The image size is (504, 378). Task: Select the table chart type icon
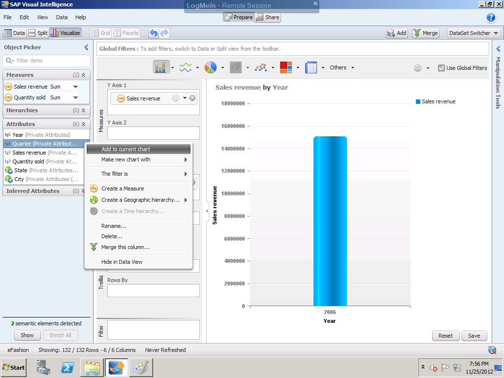311,67
